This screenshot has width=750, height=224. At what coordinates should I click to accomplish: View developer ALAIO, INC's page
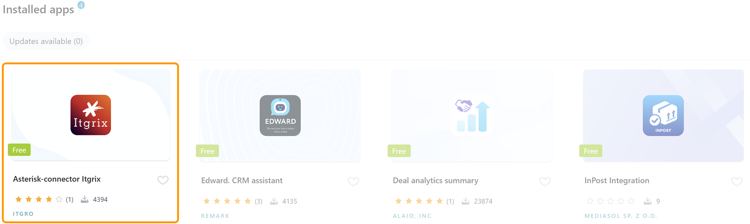[x=412, y=216]
